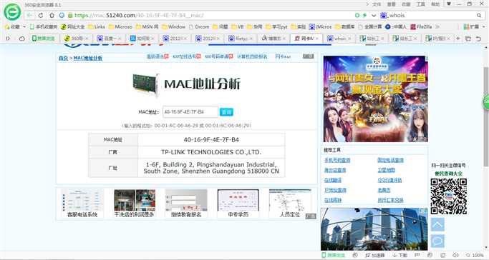
Task: Open the 固定电话查询 tool link
Action: click(390, 160)
